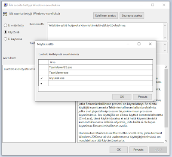Click help panel scroll down arrow
Screen dimensions: 172x157
coord(166,141)
